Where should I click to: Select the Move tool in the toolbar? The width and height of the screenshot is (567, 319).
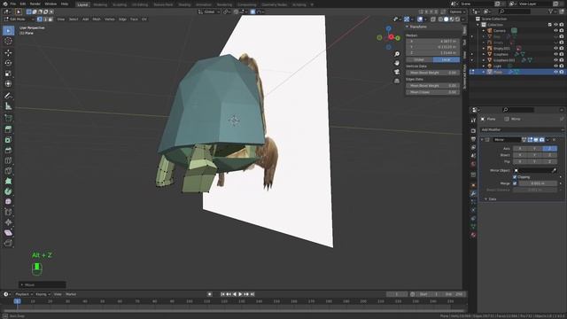[x=8, y=52]
